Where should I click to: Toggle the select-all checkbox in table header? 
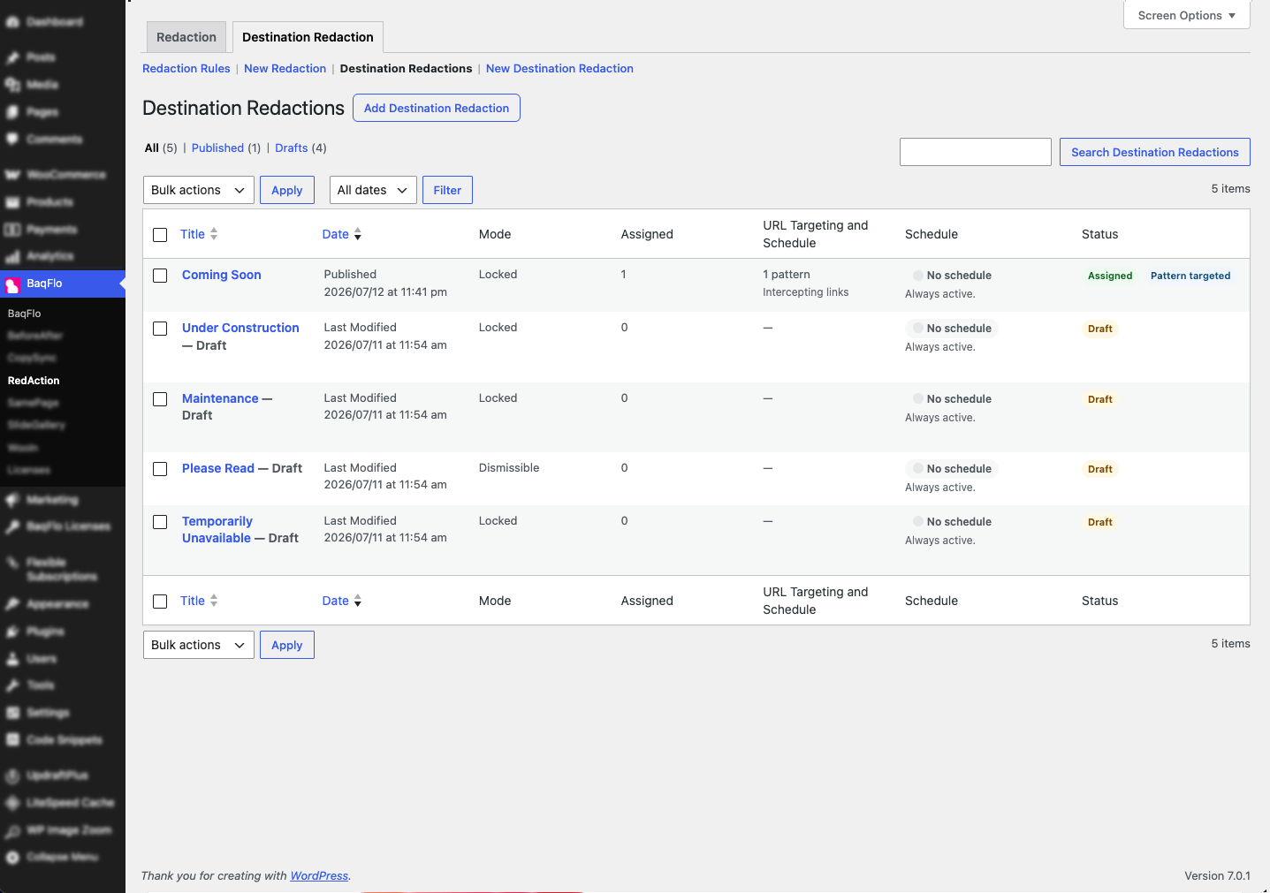pyautogui.click(x=160, y=235)
